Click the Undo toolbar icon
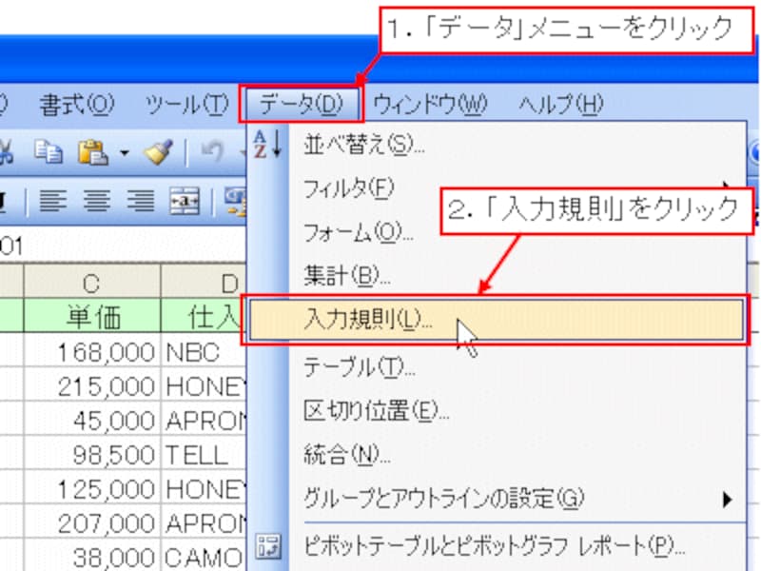Viewport: 761px width, 571px height. pyautogui.click(x=212, y=151)
